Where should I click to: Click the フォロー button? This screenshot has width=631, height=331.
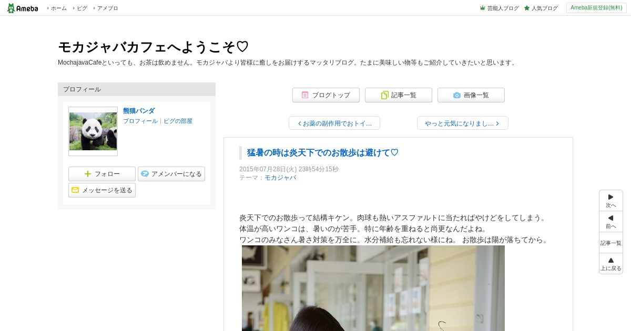pos(102,174)
